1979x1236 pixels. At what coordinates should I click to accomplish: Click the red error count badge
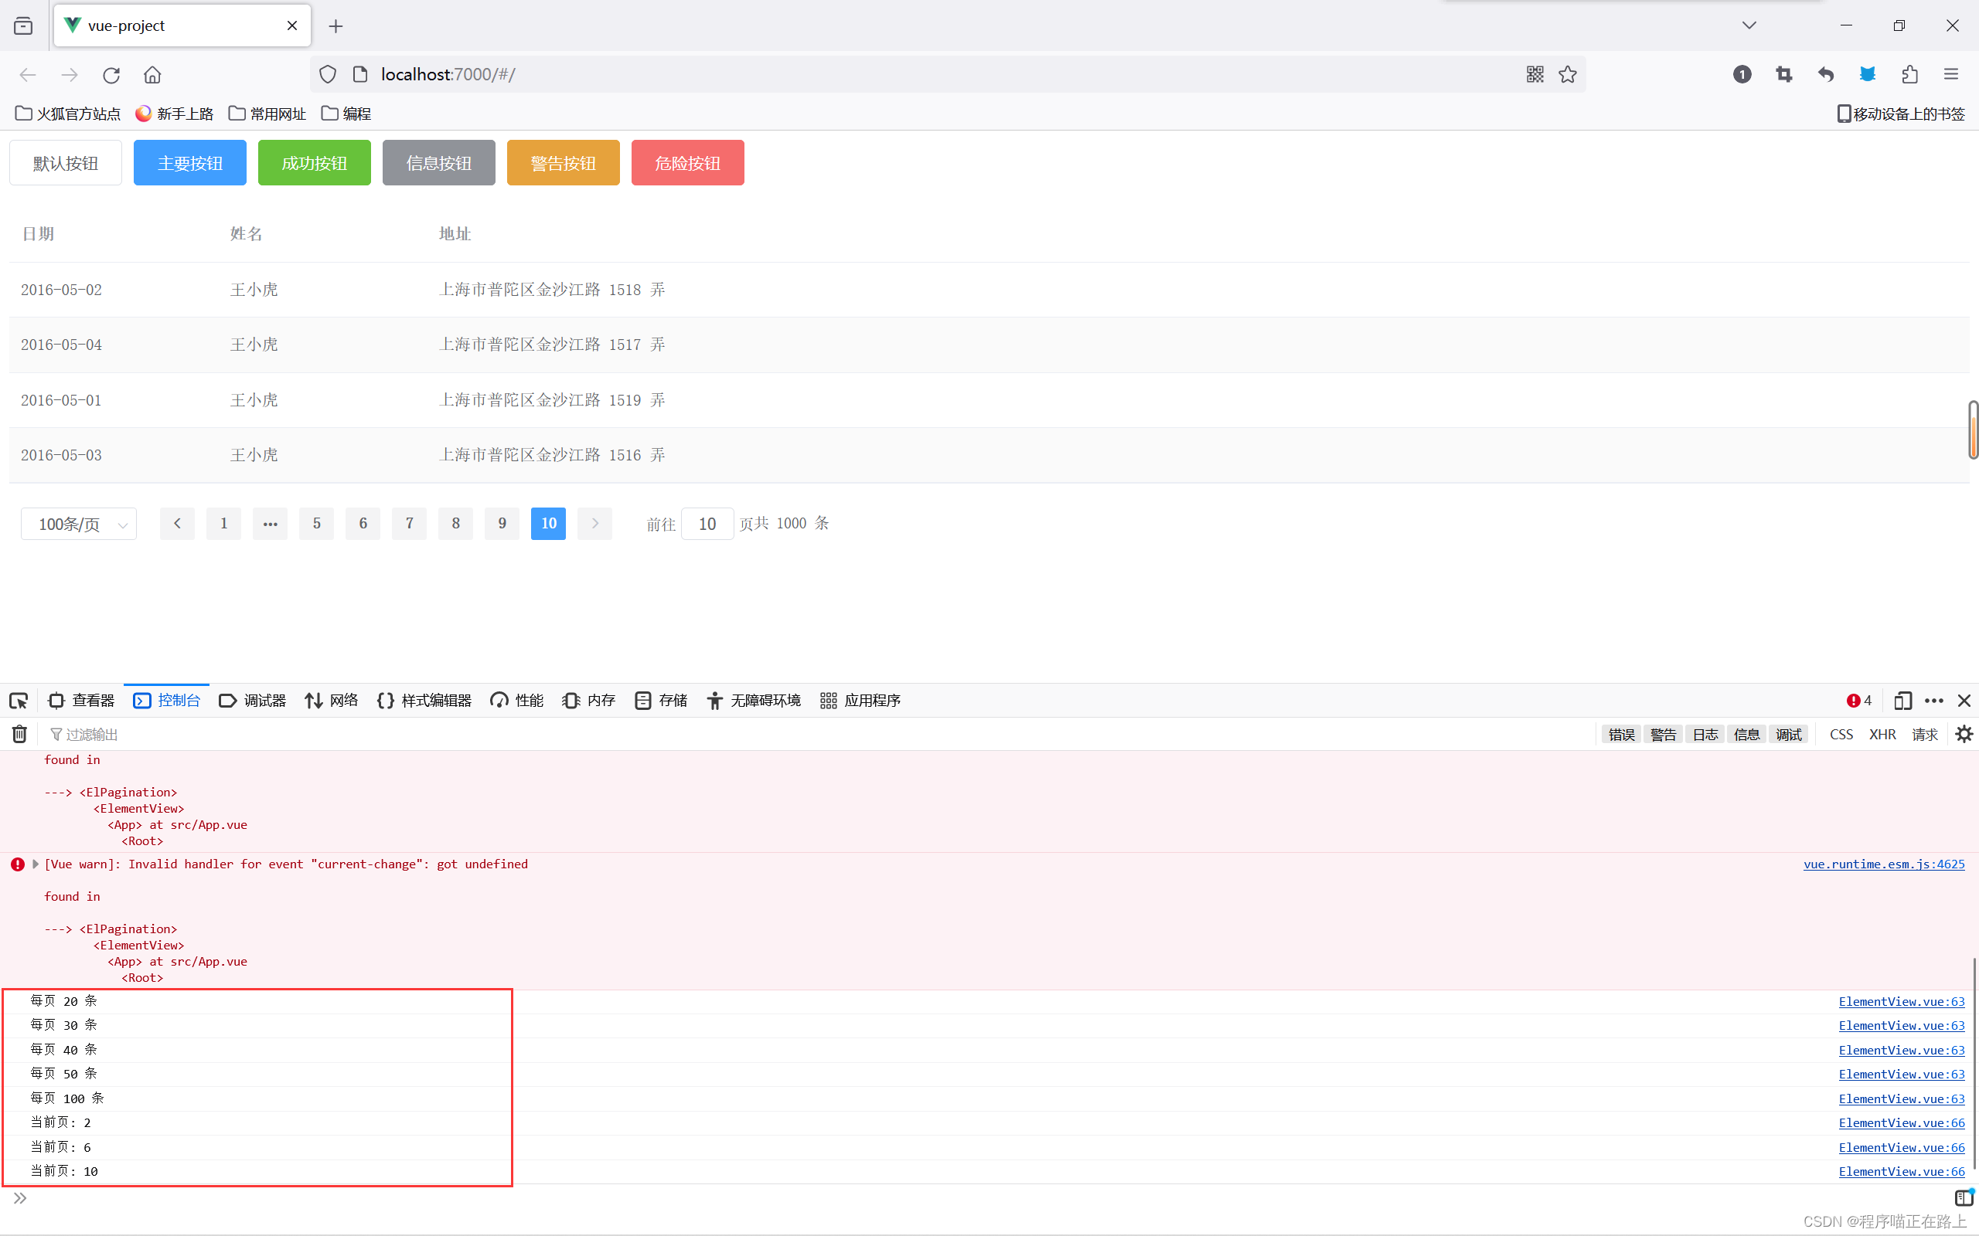(1858, 701)
